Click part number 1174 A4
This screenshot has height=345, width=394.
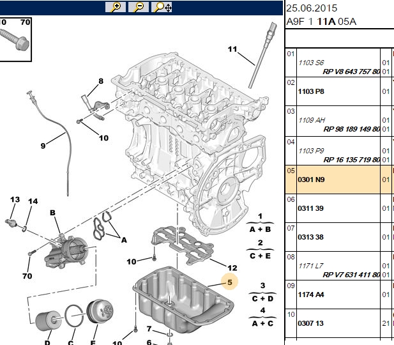click(x=311, y=294)
